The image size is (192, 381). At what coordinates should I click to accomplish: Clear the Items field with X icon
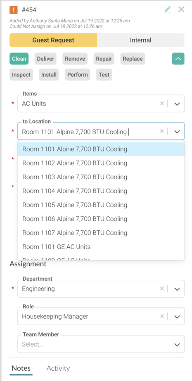(162, 104)
